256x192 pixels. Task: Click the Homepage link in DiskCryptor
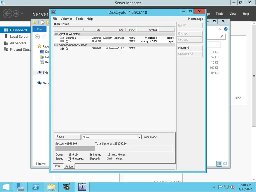(195, 19)
